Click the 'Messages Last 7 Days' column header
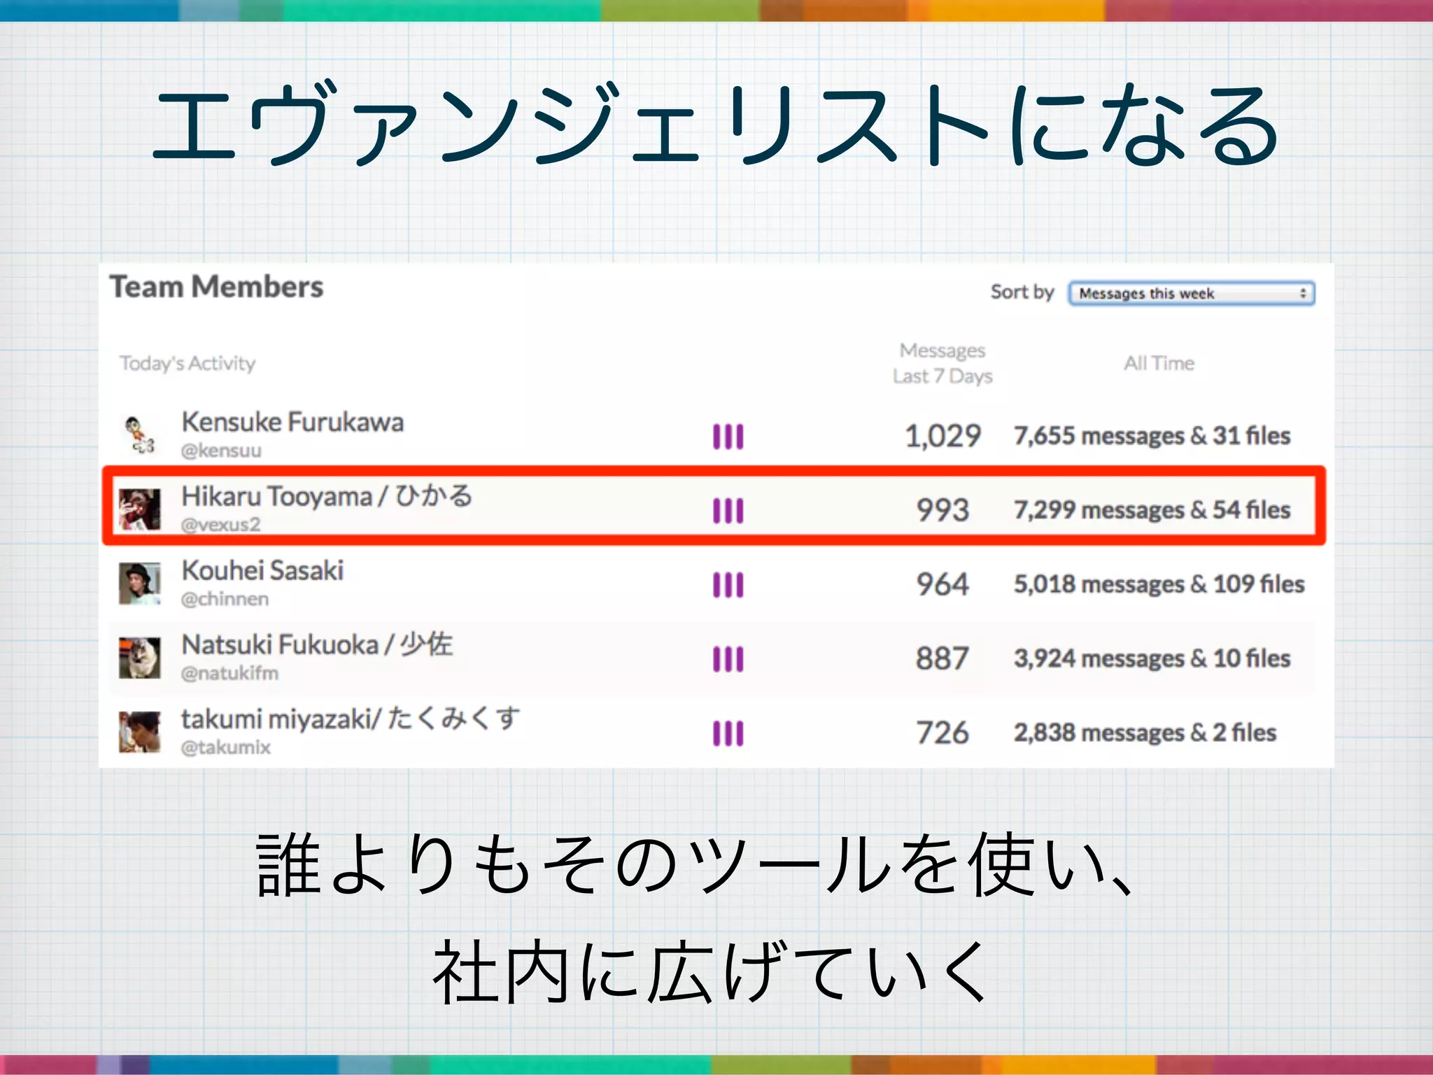 [x=942, y=363]
